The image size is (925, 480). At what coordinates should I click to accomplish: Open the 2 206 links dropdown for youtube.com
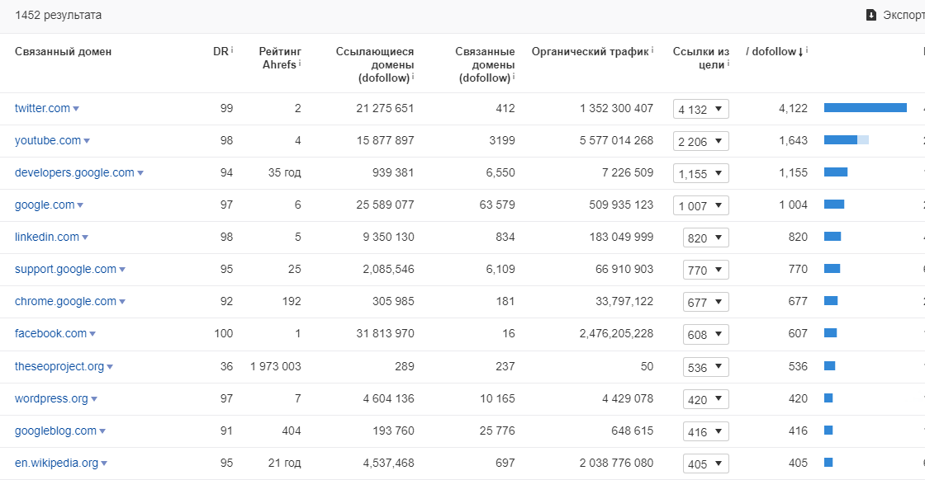click(700, 141)
